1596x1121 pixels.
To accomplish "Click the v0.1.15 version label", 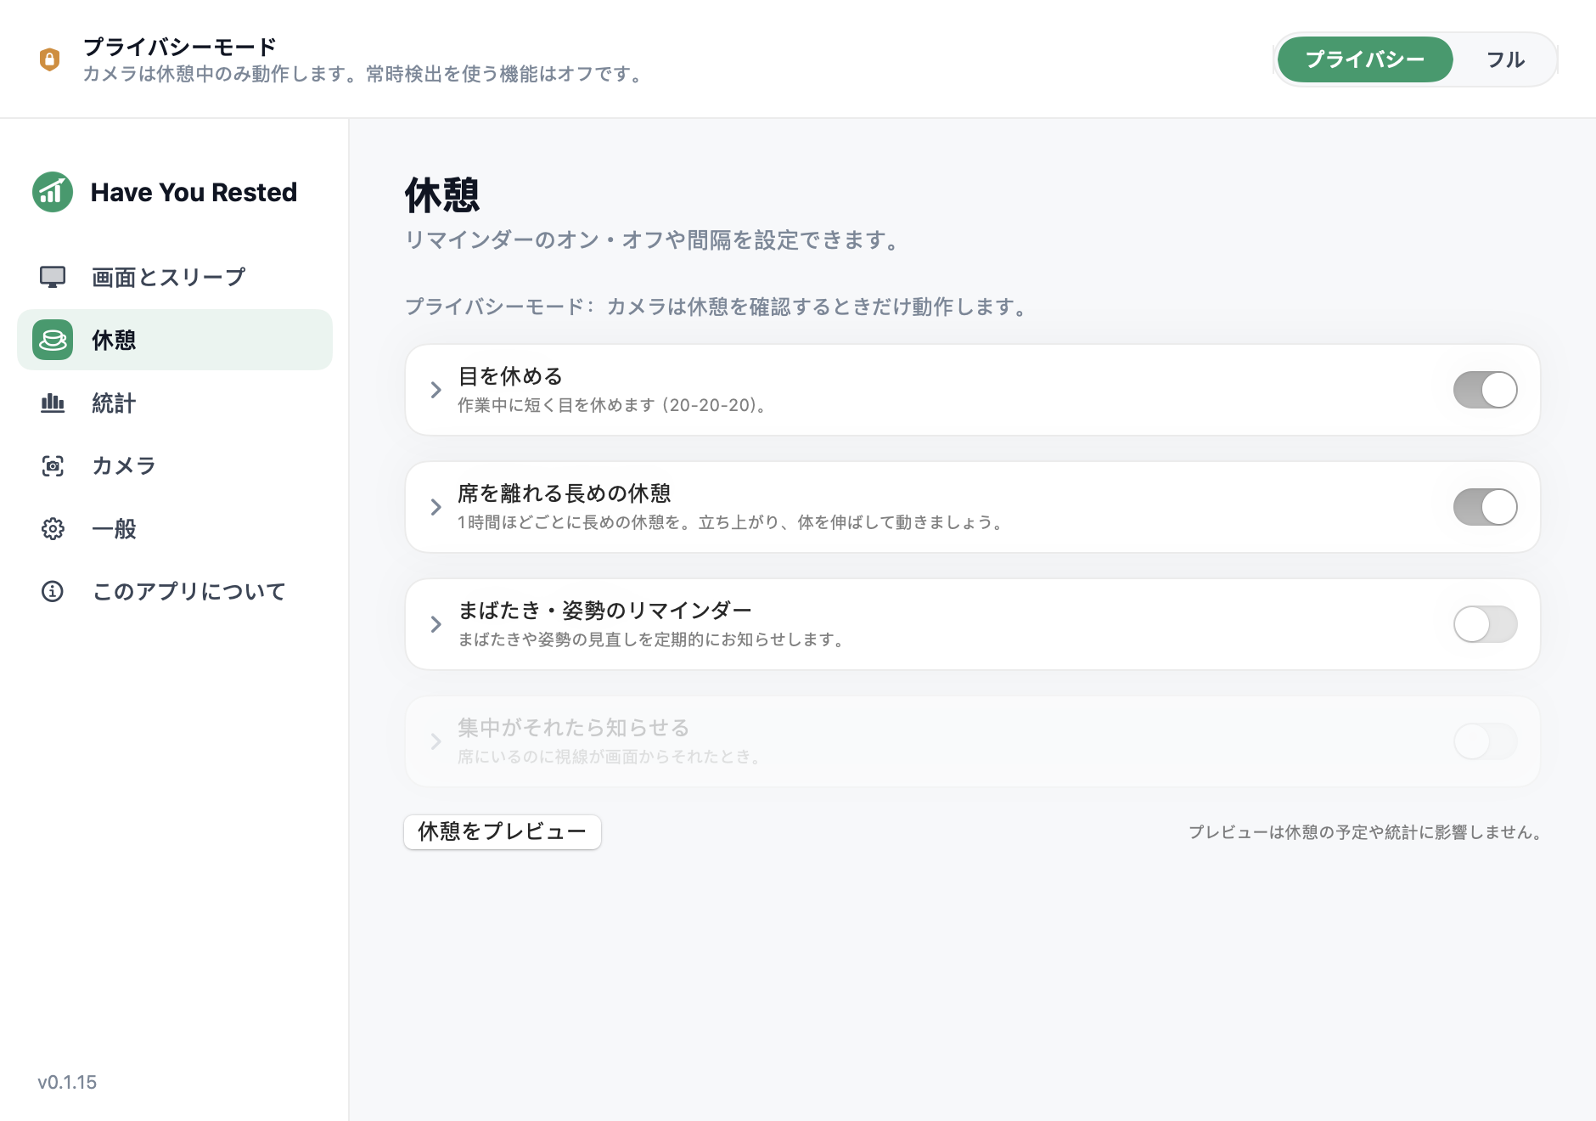I will pos(67,1082).
